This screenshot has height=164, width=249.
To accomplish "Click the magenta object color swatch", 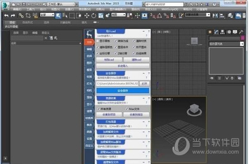I will coord(243,38).
